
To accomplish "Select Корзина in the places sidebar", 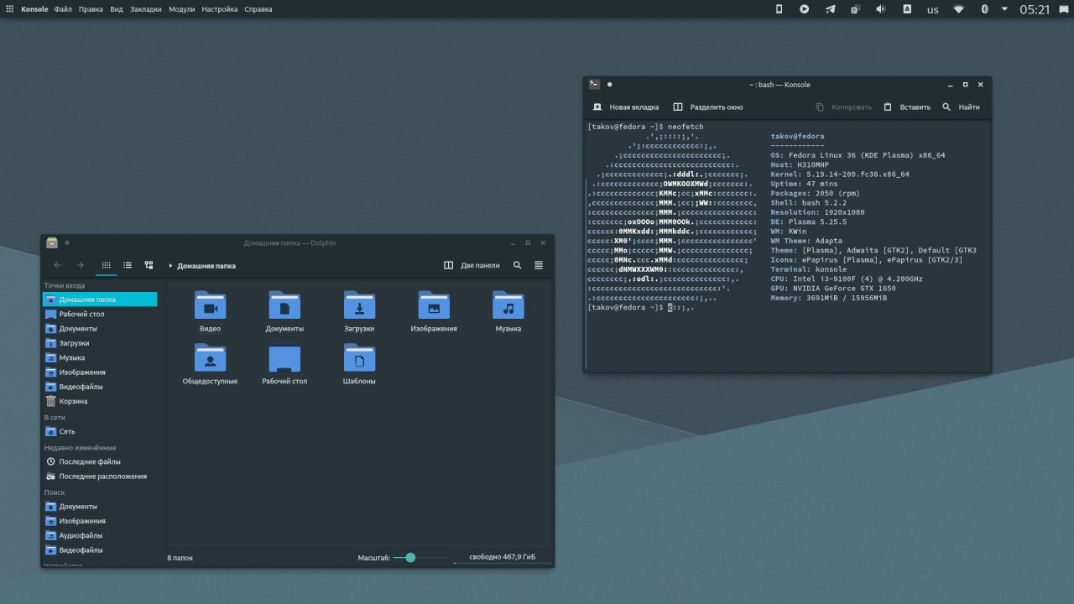I will pos(73,401).
